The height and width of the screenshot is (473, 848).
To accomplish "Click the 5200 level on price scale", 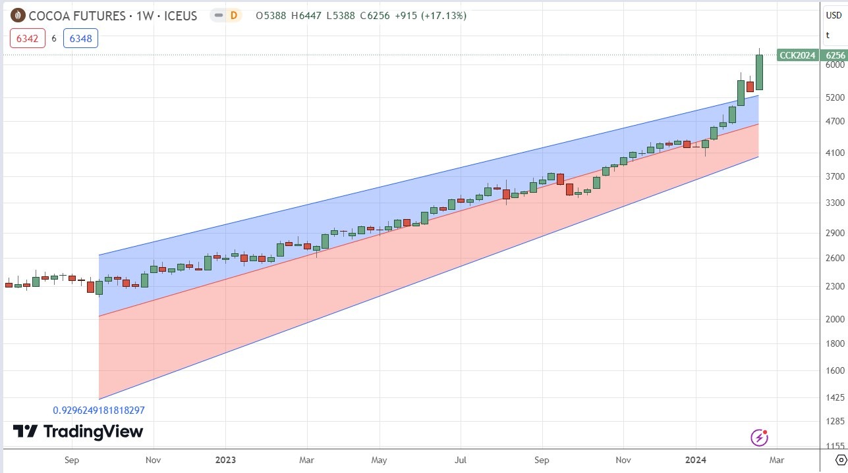I will 834,98.
